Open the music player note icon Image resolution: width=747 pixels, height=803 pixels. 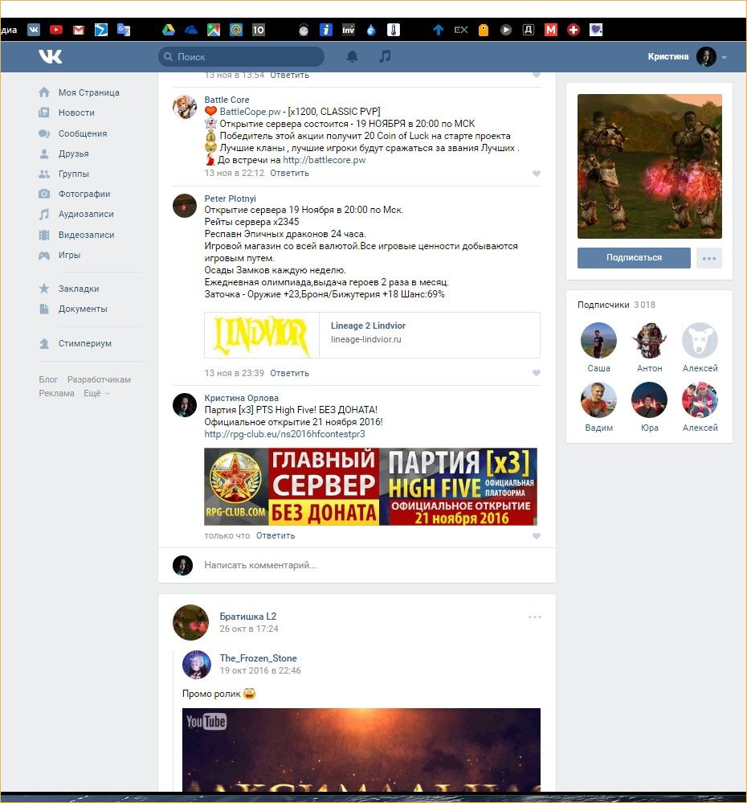(x=385, y=56)
